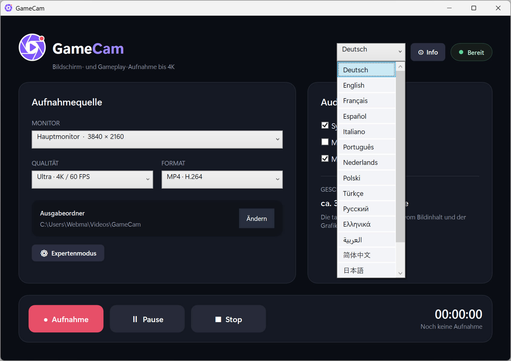Click the output path C:\Users\Webma\Videos\GameCam

pos(90,224)
